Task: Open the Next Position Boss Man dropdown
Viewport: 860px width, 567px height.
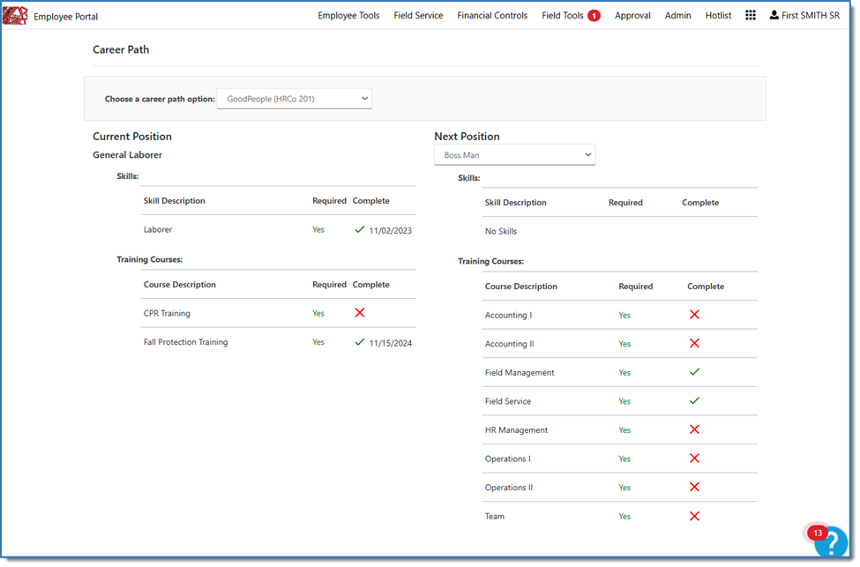Action: click(x=514, y=155)
